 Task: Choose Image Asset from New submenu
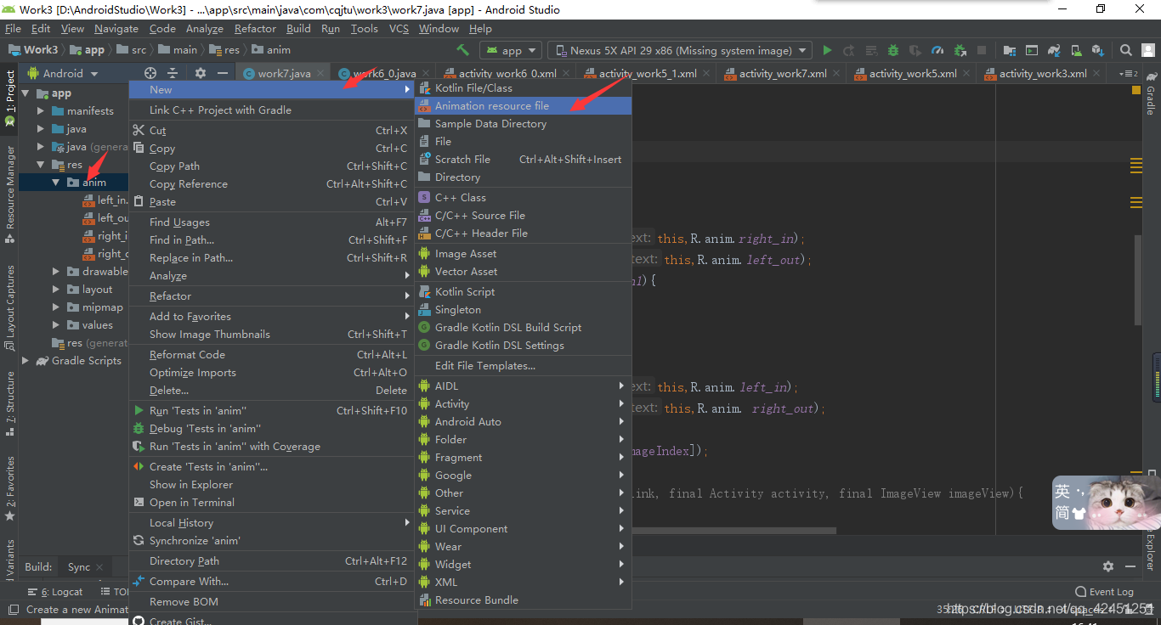coord(523,253)
